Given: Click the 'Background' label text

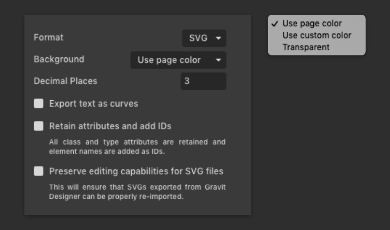Looking at the screenshot, I should [59, 59].
